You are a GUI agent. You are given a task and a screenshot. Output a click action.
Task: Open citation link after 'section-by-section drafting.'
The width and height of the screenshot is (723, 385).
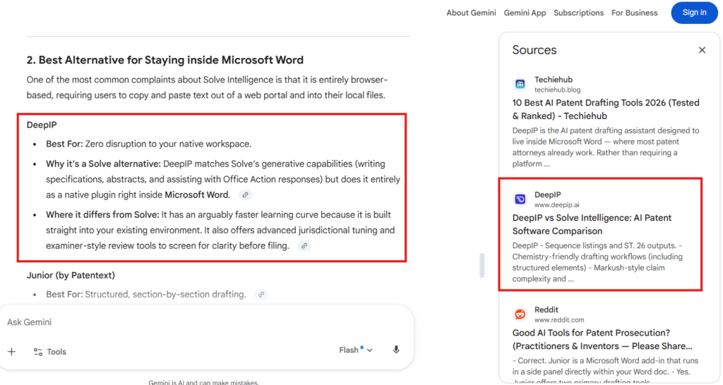(x=261, y=294)
